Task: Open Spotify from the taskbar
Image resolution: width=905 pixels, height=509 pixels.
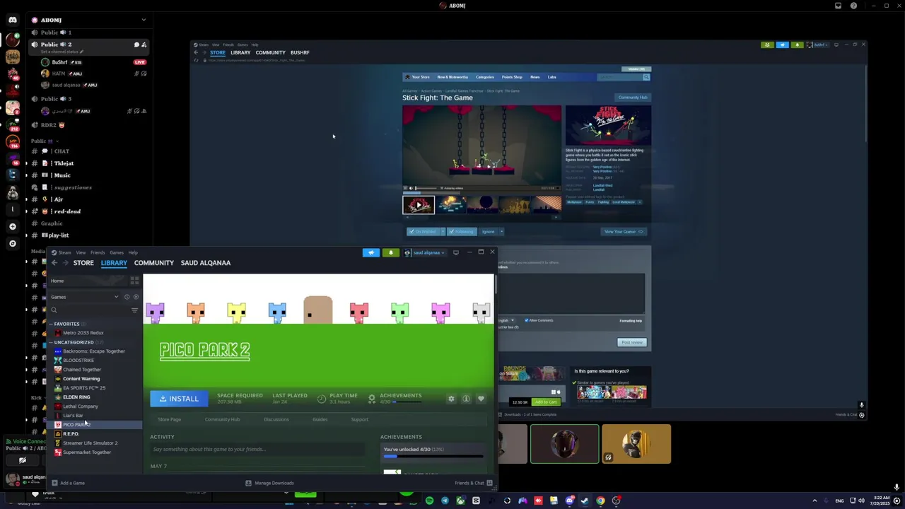Action: pyautogui.click(x=429, y=501)
